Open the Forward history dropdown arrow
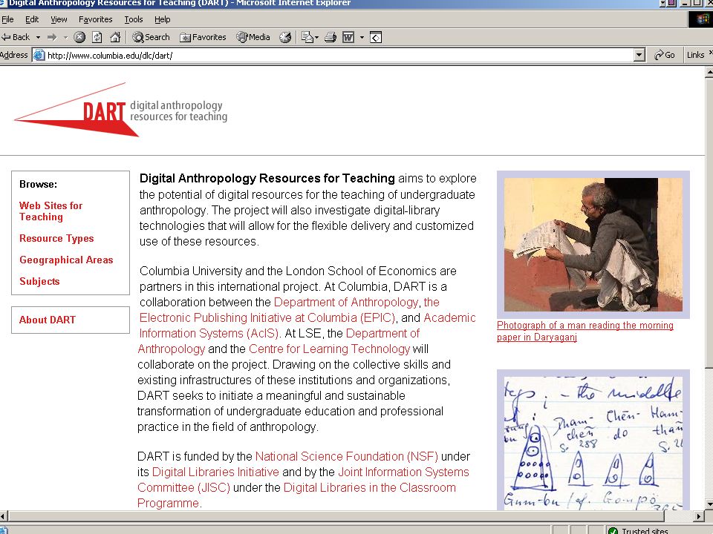This screenshot has height=534, width=713. click(65, 37)
